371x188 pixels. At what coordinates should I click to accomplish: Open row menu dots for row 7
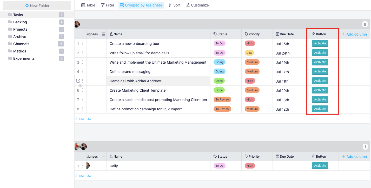(x=83, y=99)
